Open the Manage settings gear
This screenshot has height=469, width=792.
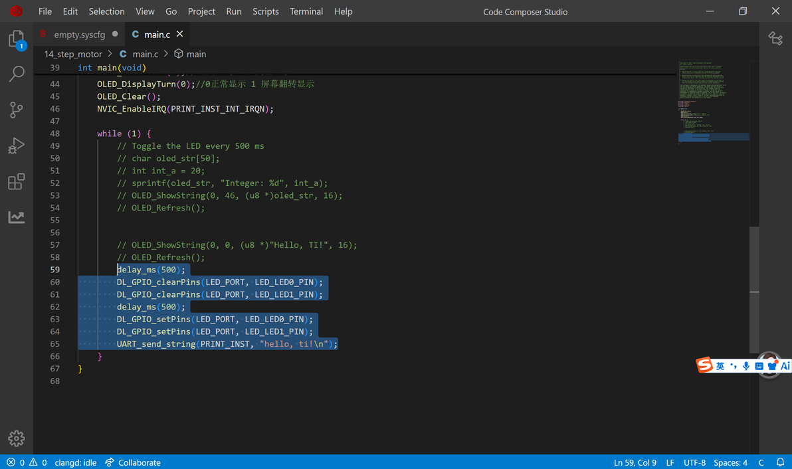pos(17,438)
